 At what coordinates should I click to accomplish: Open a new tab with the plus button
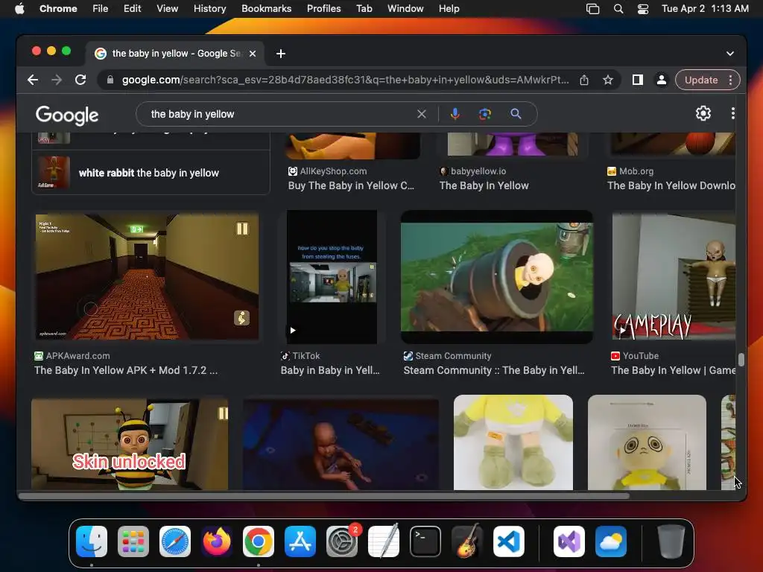point(281,54)
